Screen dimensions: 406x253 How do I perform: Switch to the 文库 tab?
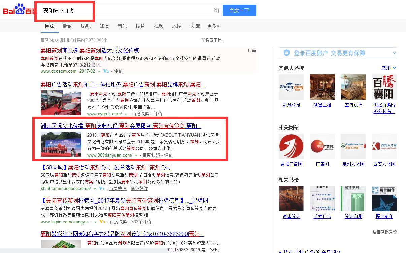pos(195,26)
